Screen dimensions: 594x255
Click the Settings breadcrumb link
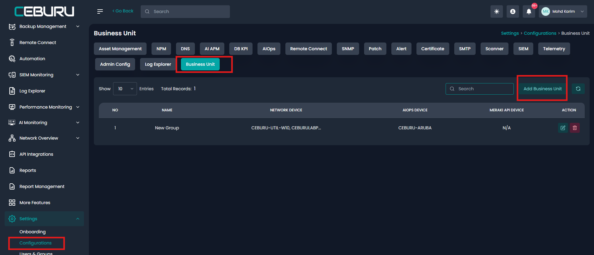pyautogui.click(x=510, y=33)
